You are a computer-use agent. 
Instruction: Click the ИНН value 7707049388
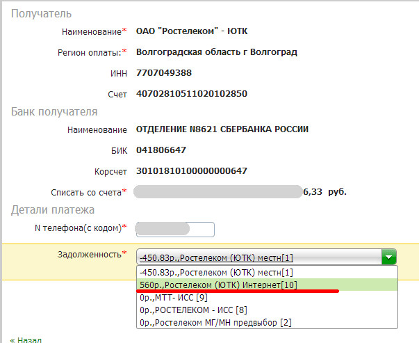164,72
